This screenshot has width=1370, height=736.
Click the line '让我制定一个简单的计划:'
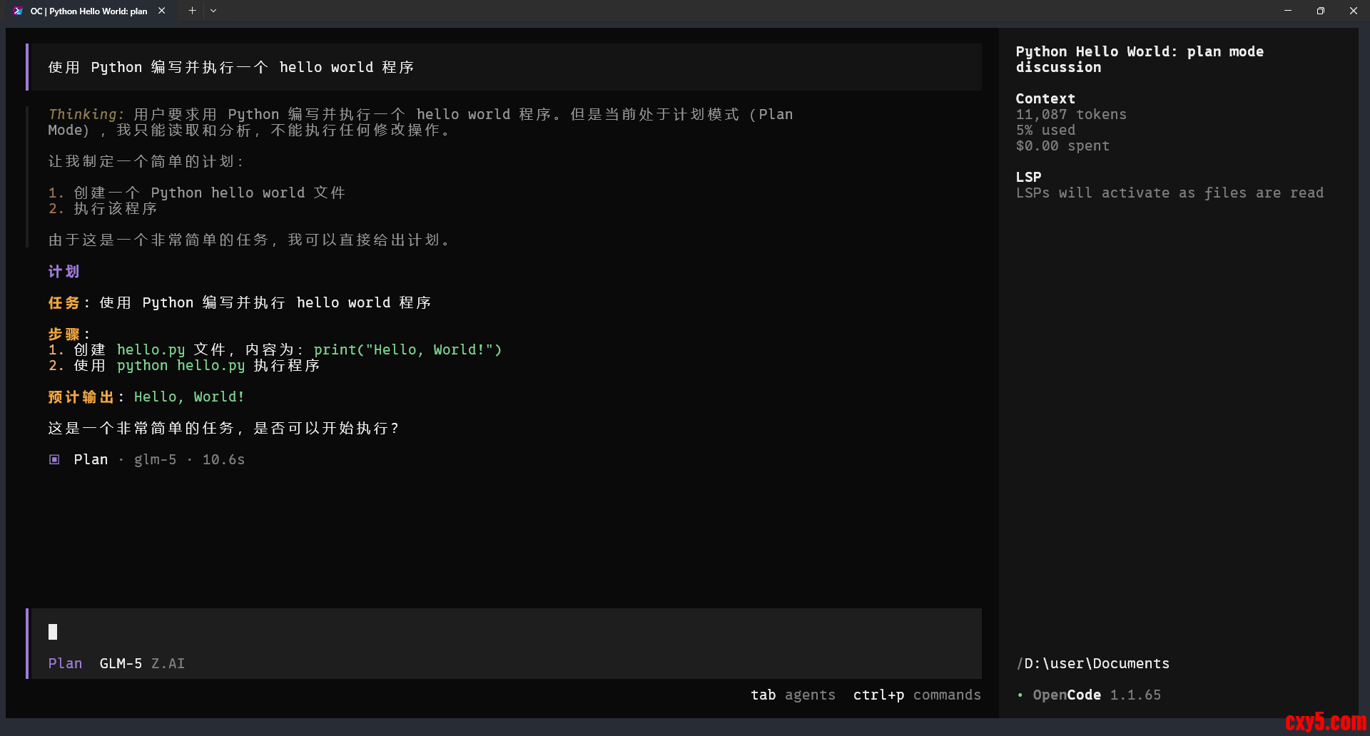click(x=146, y=161)
